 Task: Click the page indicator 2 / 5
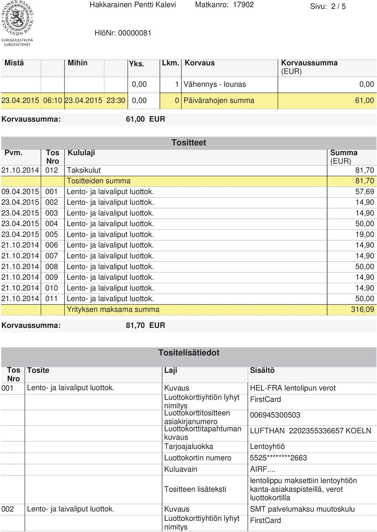click(339, 6)
